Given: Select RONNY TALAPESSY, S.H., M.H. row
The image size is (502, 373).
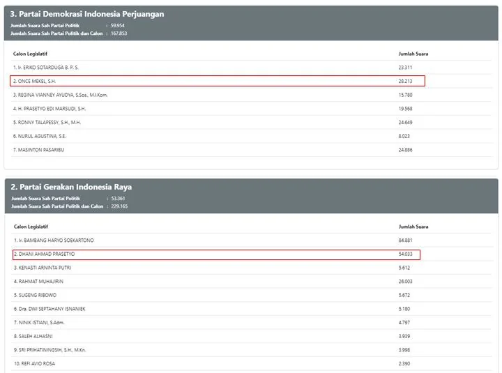Looking at the screenshot, I should [251, 122].
